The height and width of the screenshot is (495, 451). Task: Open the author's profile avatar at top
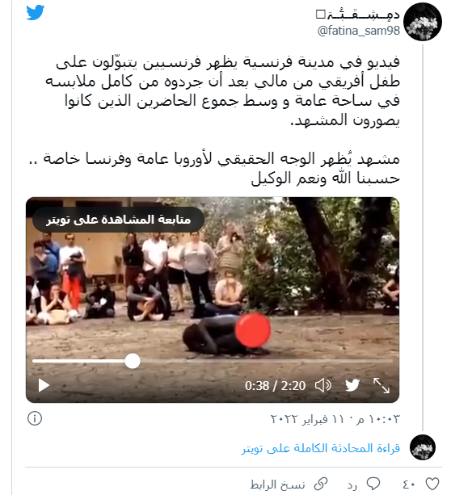coord(423,22)
